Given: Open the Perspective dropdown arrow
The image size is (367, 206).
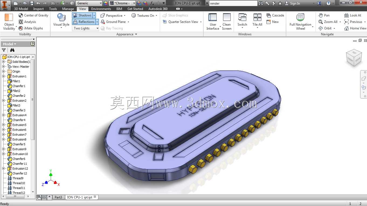Looking at the screenshot, I should coord(125,16).
